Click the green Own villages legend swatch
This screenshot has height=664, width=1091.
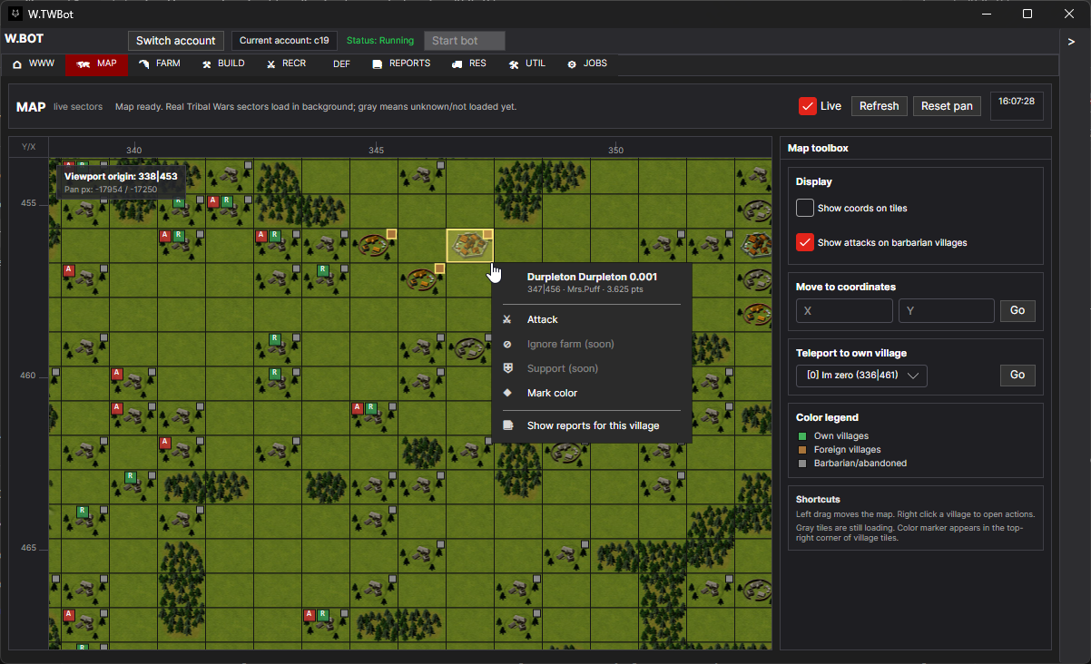pyautogui.click(x=801, y=436)
